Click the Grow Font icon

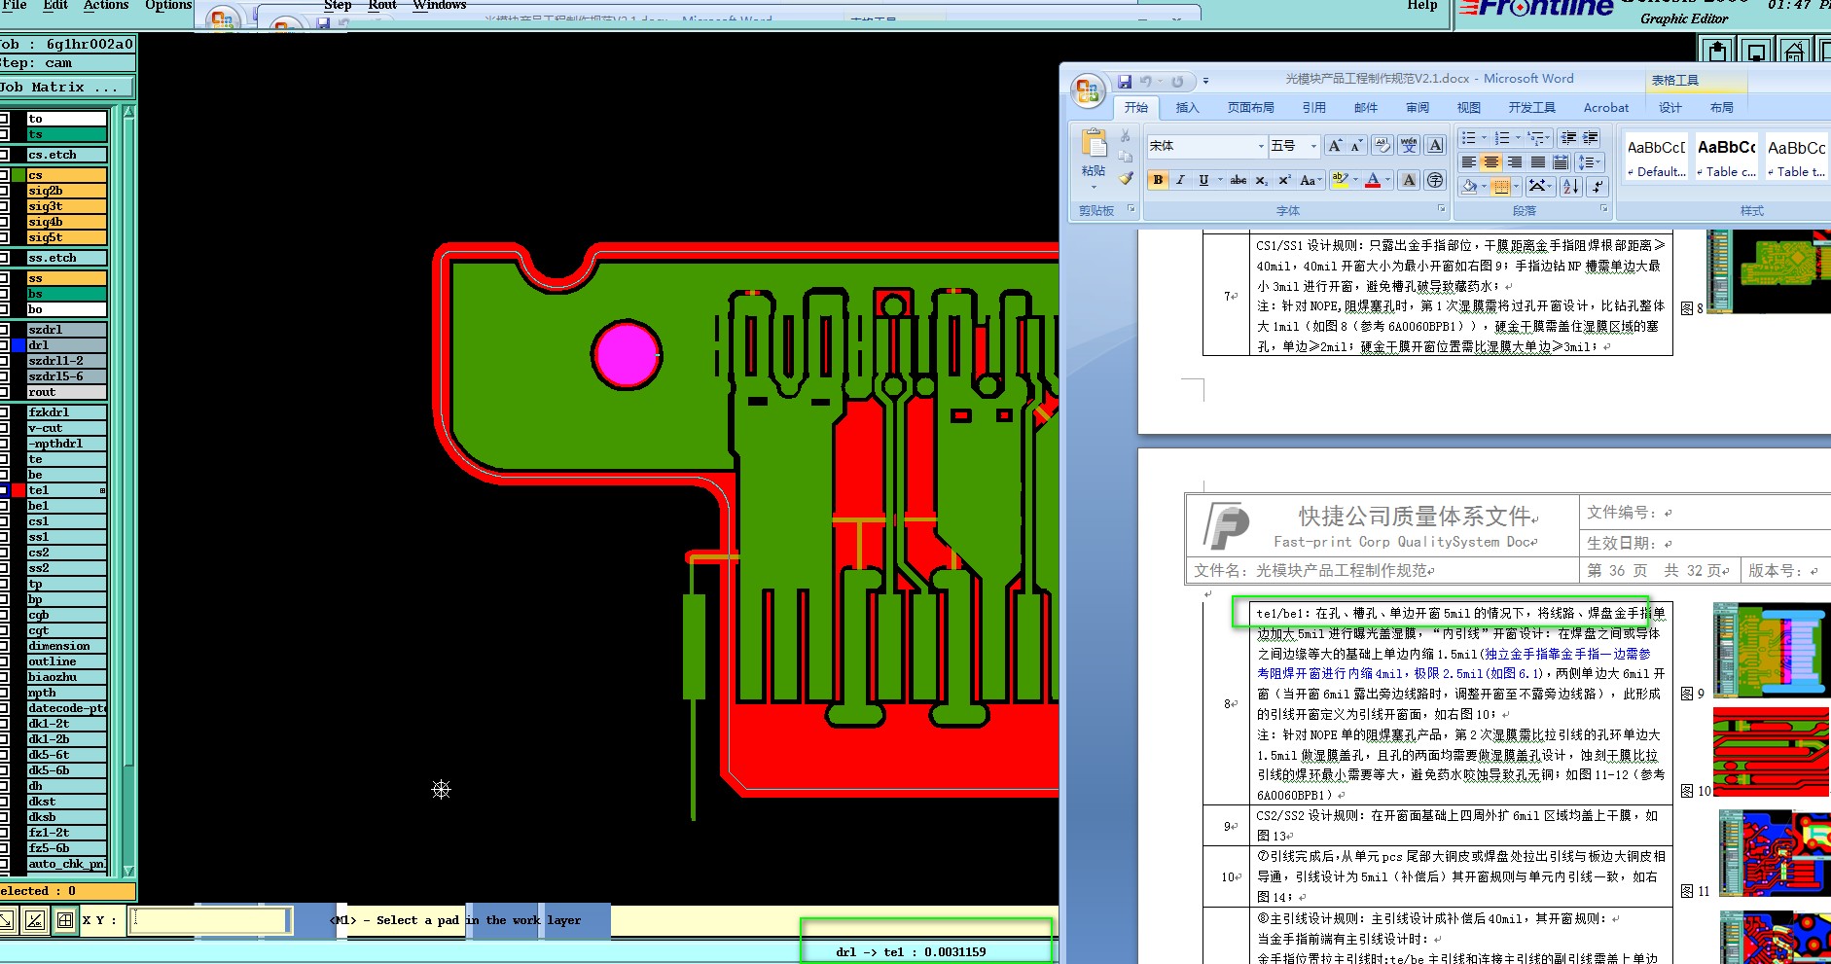tap(1335, 146)
